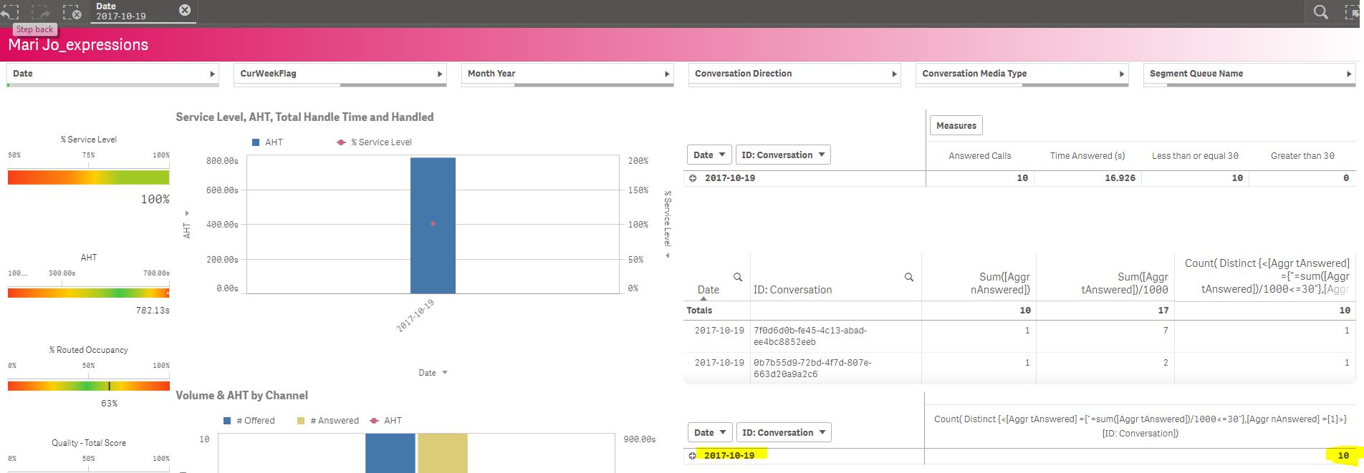
Task: Click the Greater than 30 column header
Action: pyautogui.click(x=1302, y=156)
